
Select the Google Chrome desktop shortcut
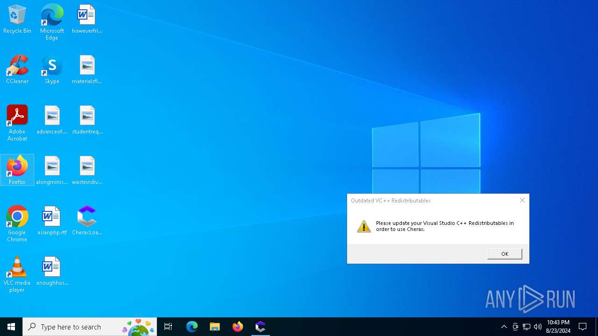tap(17, 224)
